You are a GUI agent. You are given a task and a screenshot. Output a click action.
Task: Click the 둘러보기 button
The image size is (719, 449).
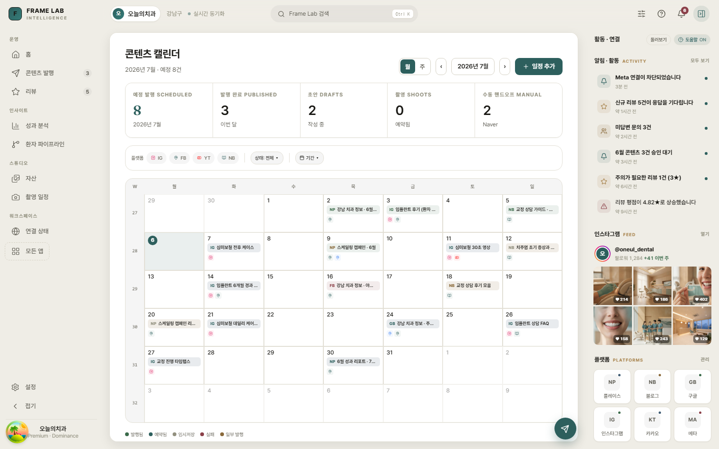coord(659,39)
